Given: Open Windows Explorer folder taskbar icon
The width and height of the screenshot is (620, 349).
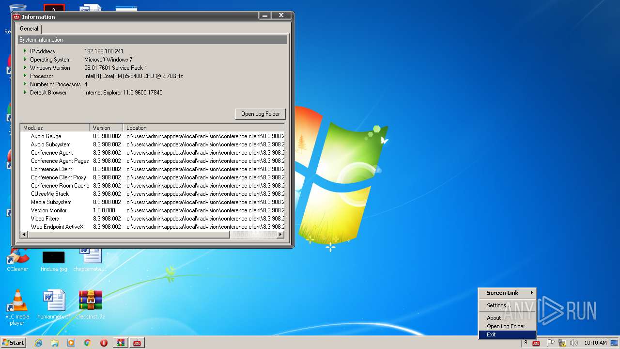Looking at the screenshot, I should coord(55,343).
